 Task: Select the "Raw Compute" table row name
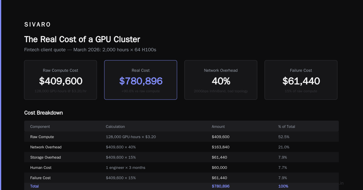pyautogui.click(x=42, y=137)
